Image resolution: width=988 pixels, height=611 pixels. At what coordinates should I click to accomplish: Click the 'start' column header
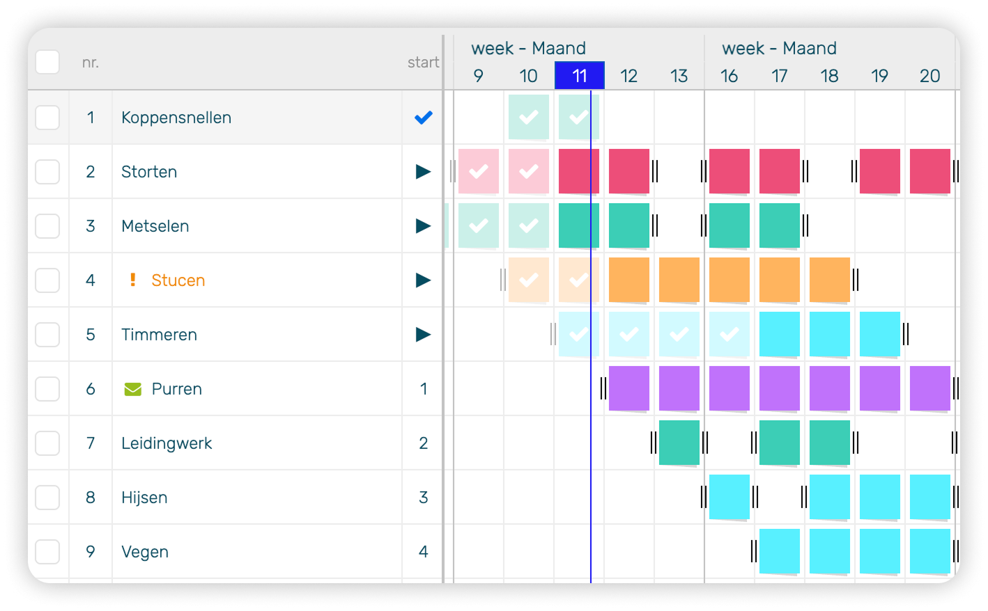pos(424,63)
